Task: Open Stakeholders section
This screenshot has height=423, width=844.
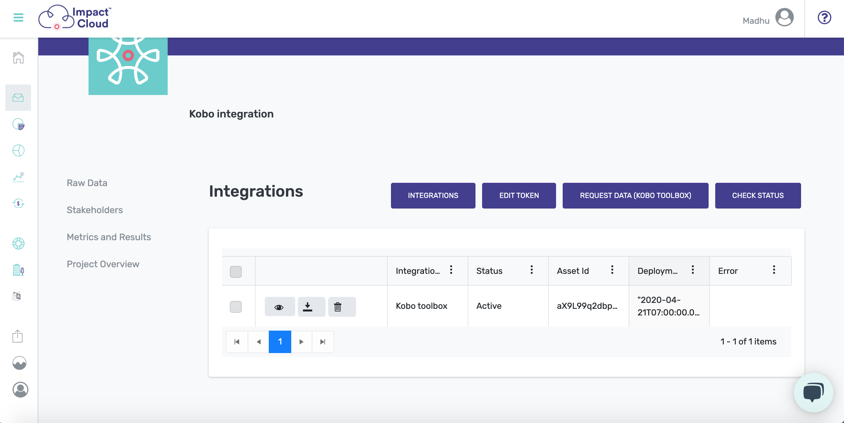Action: pyautogui.click(x=95, y=210)
